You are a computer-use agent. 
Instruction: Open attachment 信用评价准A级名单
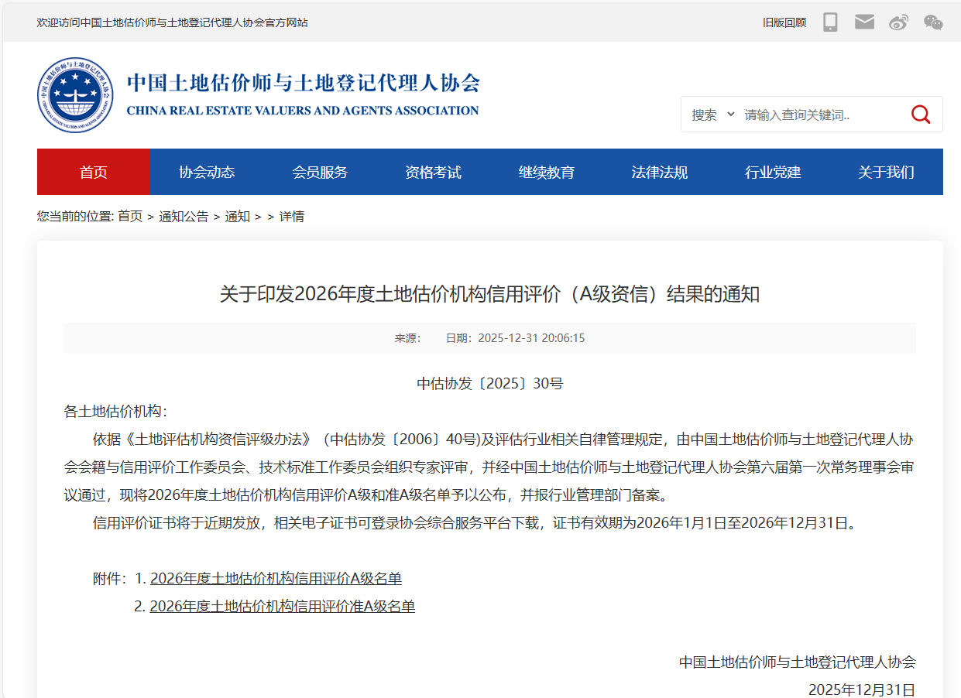[282, 606]
